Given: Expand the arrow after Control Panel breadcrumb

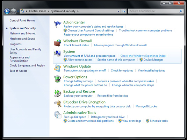Looking at the screenshot, I should coord(48,11).
